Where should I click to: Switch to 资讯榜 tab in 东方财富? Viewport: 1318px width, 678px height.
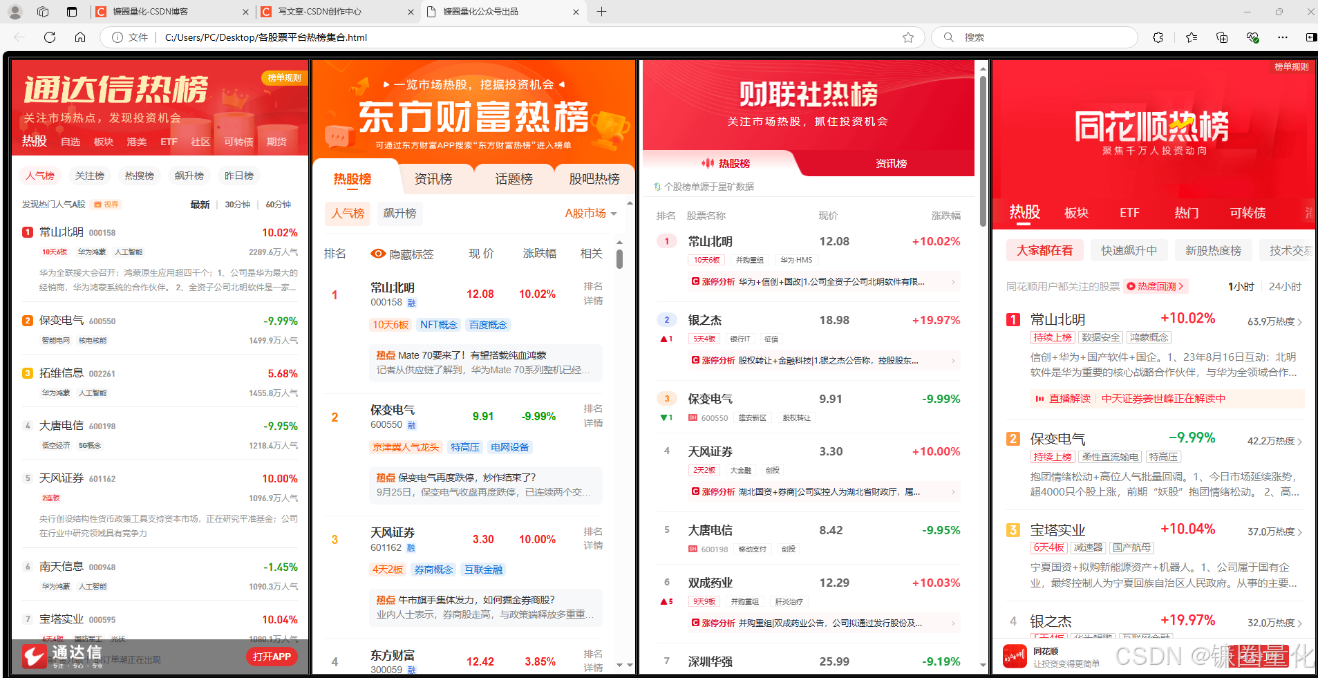[x=433, y=179]
